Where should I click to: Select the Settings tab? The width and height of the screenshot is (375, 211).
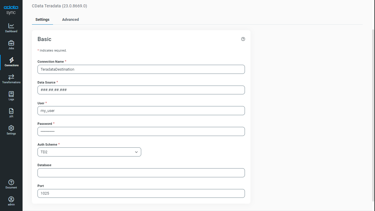[42, 20]
